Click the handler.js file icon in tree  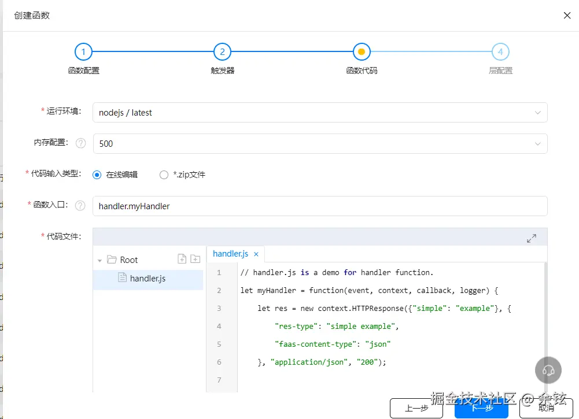(122, 278)
